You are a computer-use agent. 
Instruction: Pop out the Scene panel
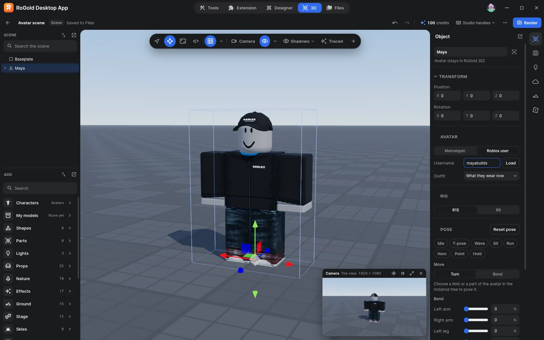74,35
